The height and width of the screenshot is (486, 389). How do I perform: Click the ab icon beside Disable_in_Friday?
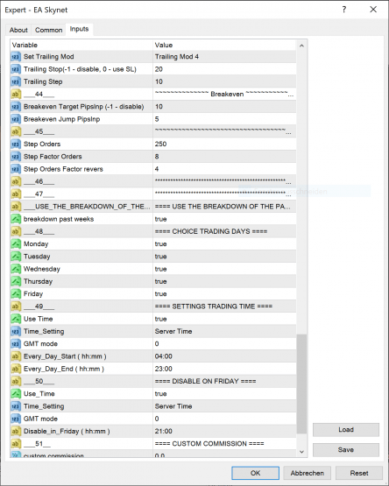point(16,431)
